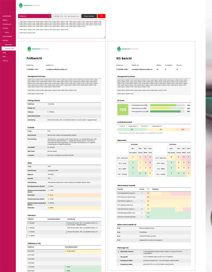Click the Smaragd Advisory logo in header
This screenshot has width=212, height=272.
29,5
